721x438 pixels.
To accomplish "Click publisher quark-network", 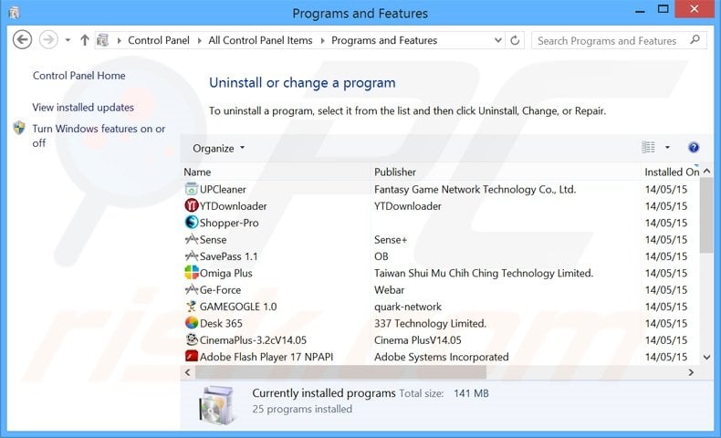I will click(408, 307).
